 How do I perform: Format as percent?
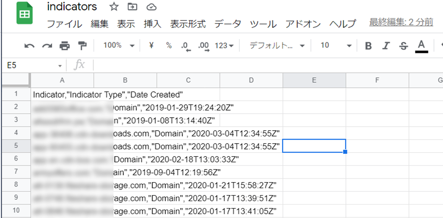point(168,45)
